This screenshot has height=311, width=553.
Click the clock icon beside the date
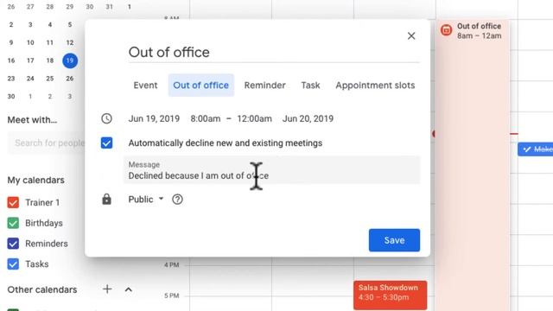(x=106, y=118)
